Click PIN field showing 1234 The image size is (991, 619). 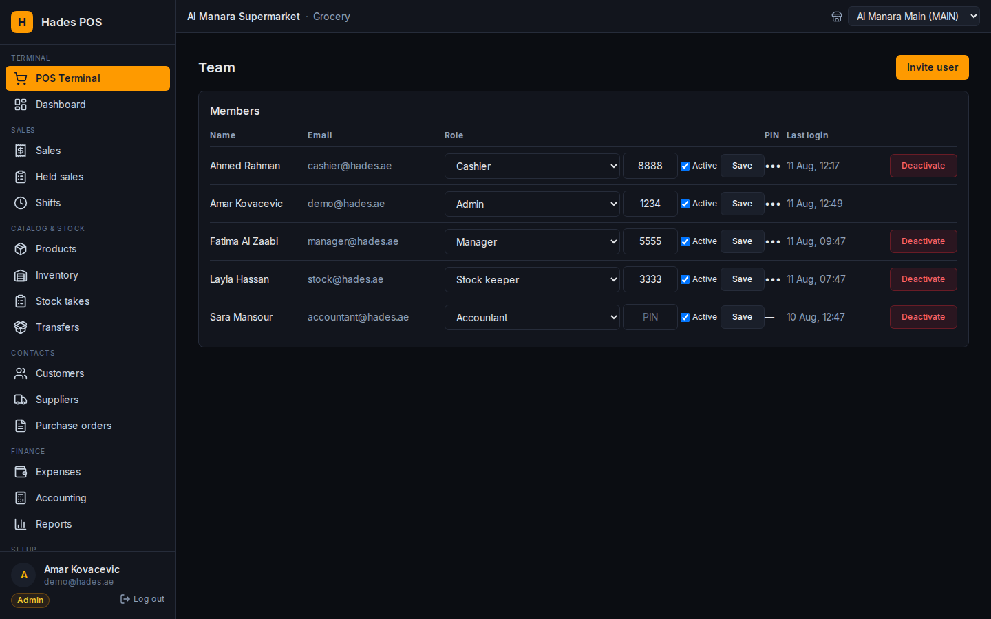[x=650, y=204]
